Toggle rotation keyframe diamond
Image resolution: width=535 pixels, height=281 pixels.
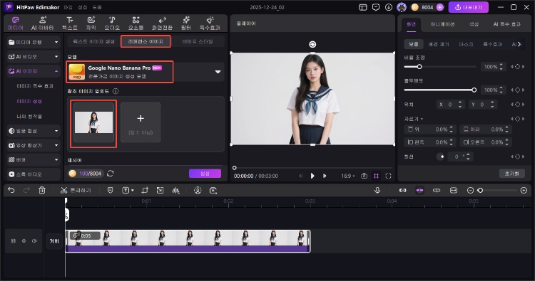point(518,157)
